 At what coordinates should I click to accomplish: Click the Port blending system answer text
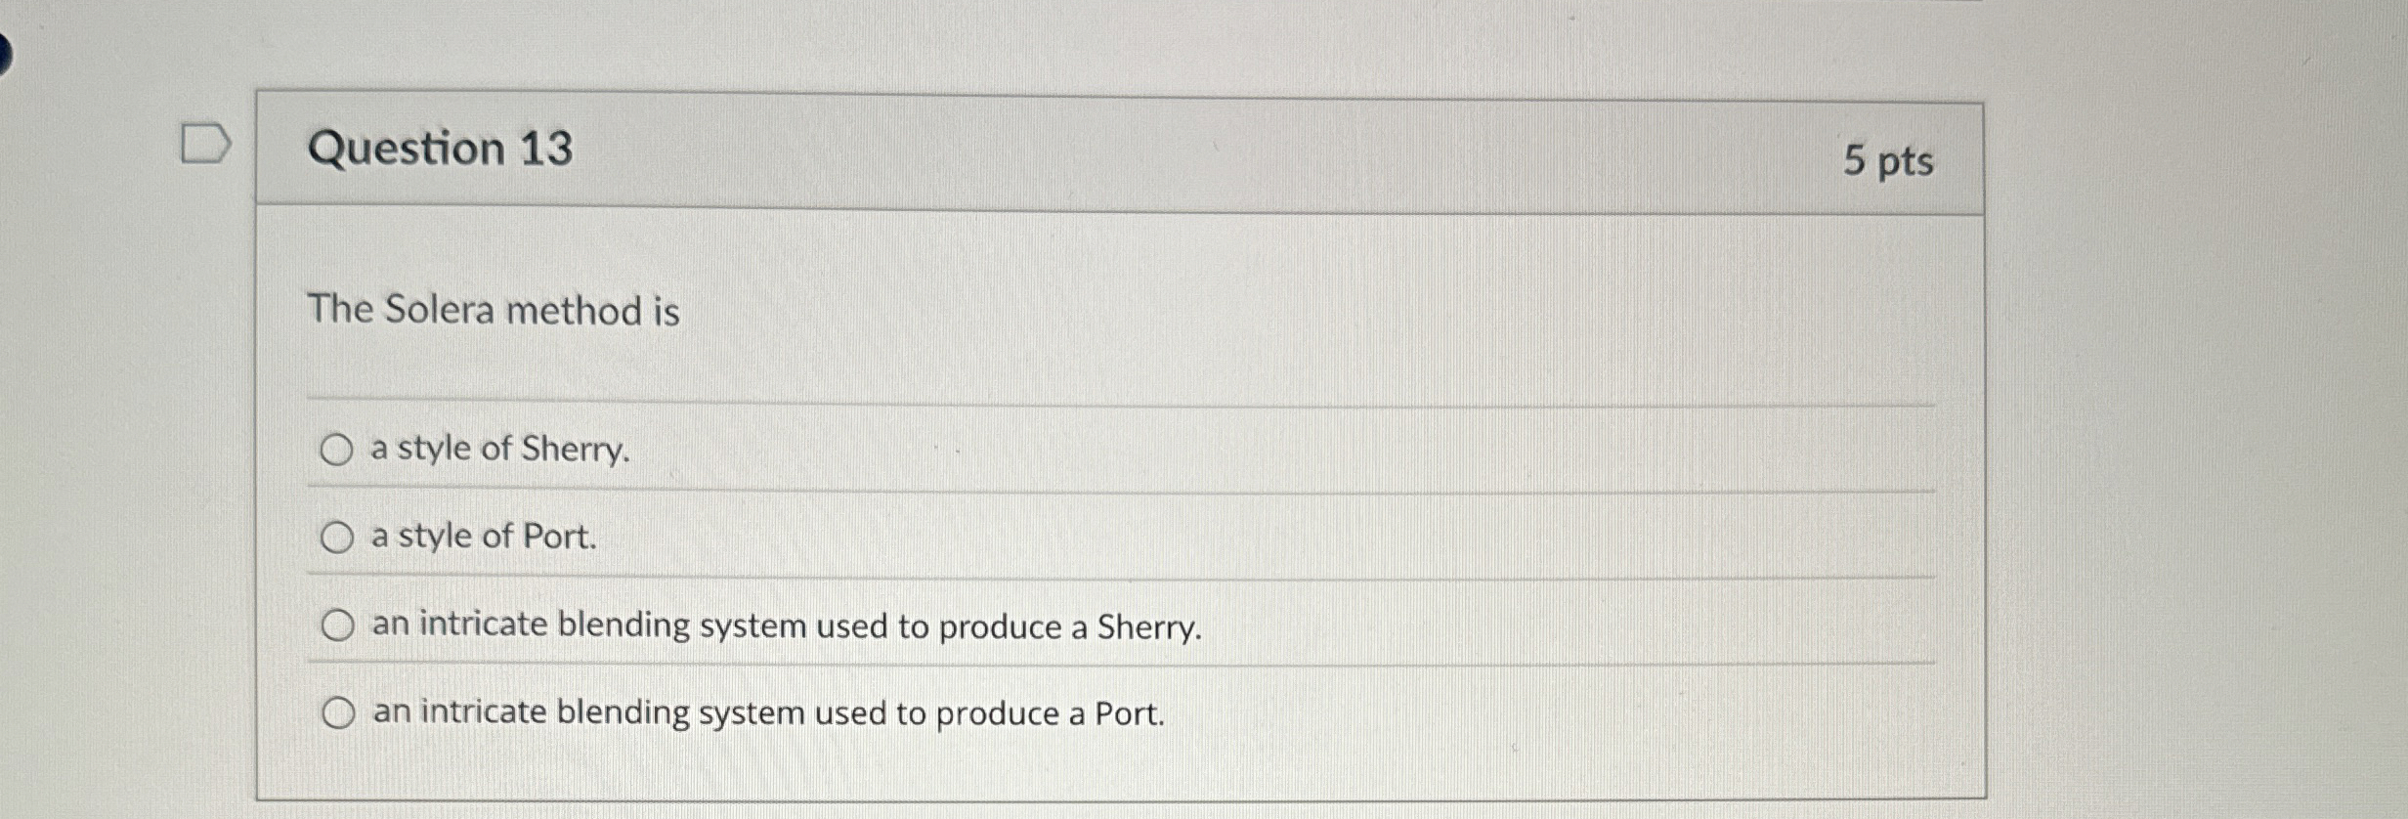point(766,715)
